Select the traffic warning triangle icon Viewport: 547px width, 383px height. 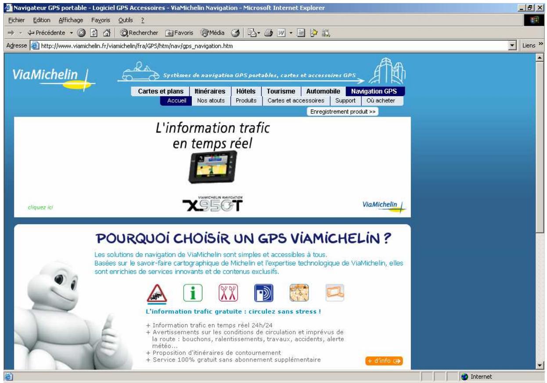[157, 293]
